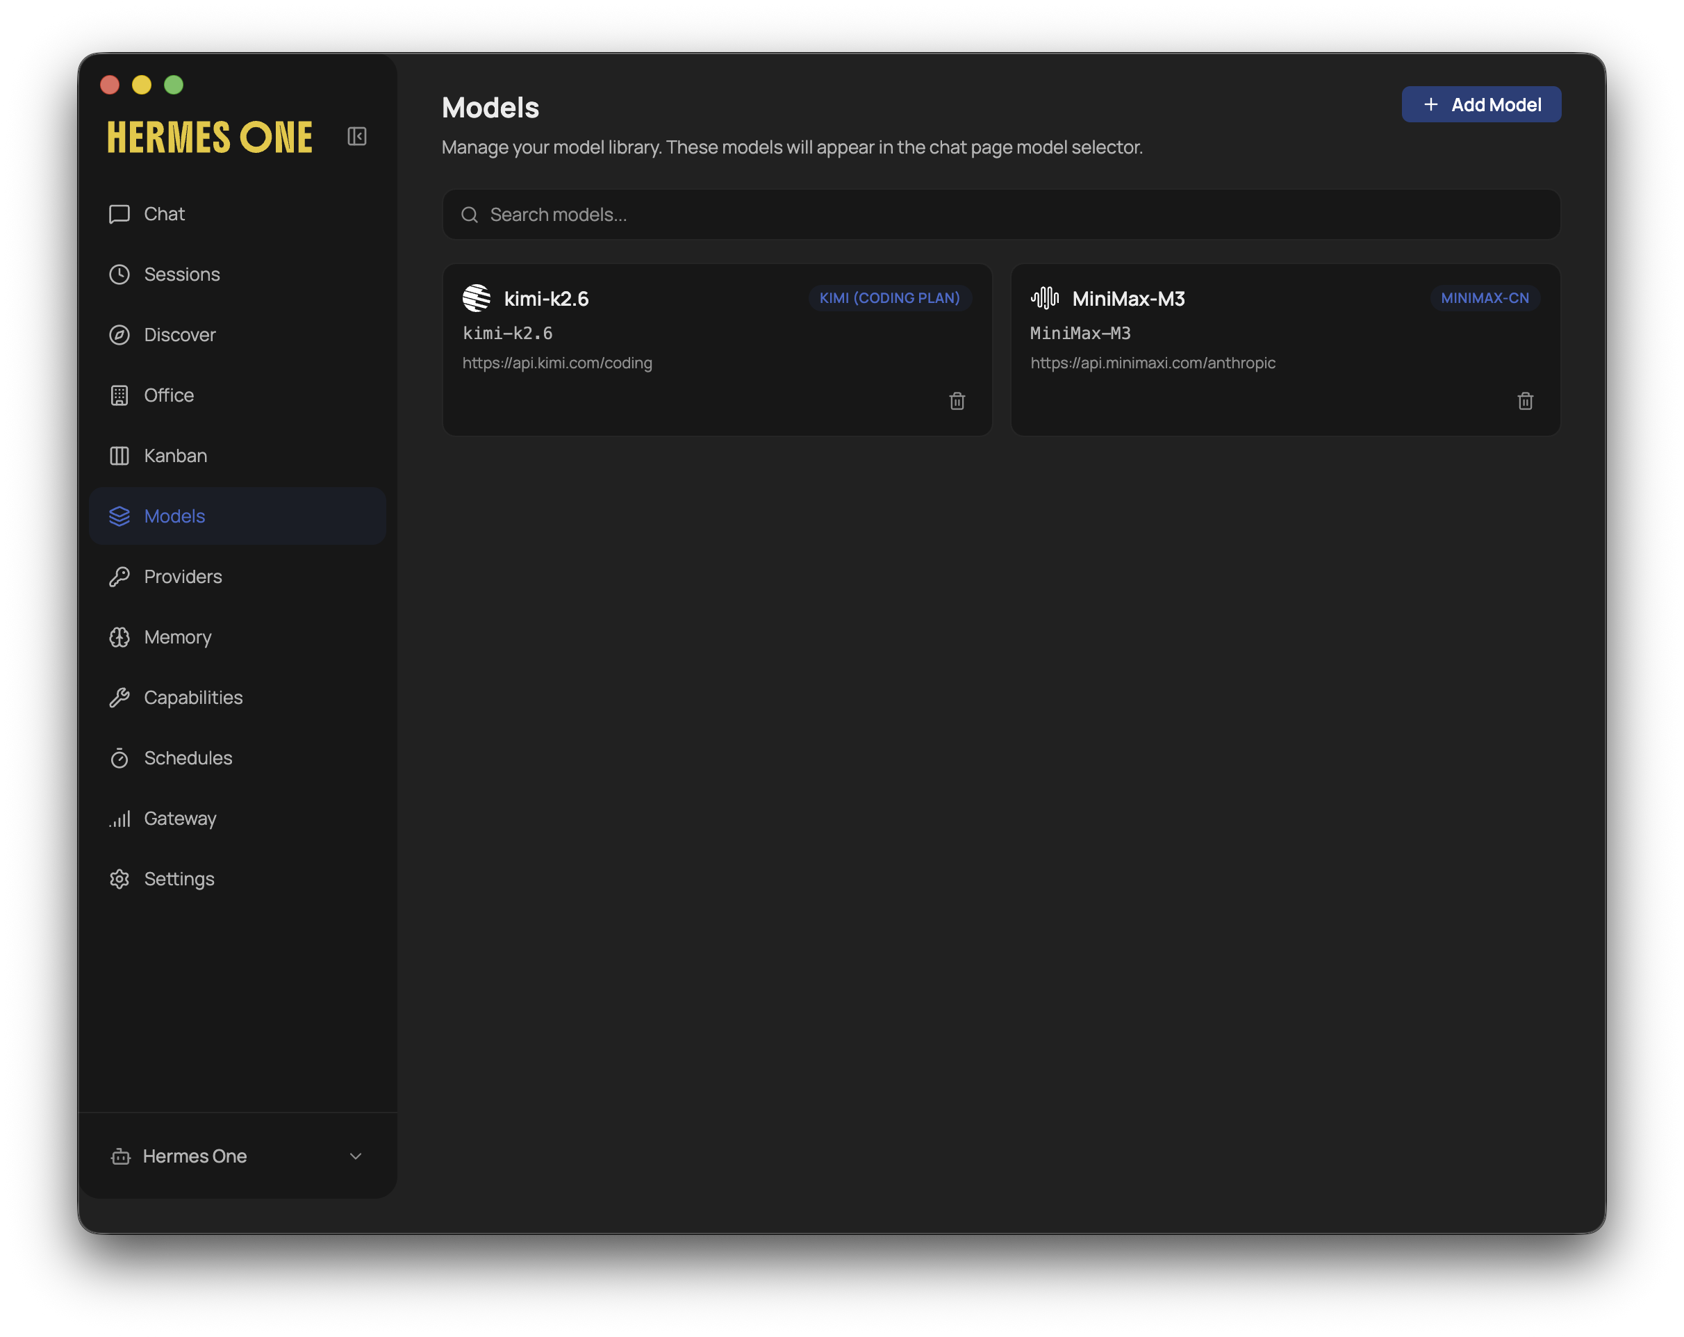Click the Hermes One profile name

195,1156
